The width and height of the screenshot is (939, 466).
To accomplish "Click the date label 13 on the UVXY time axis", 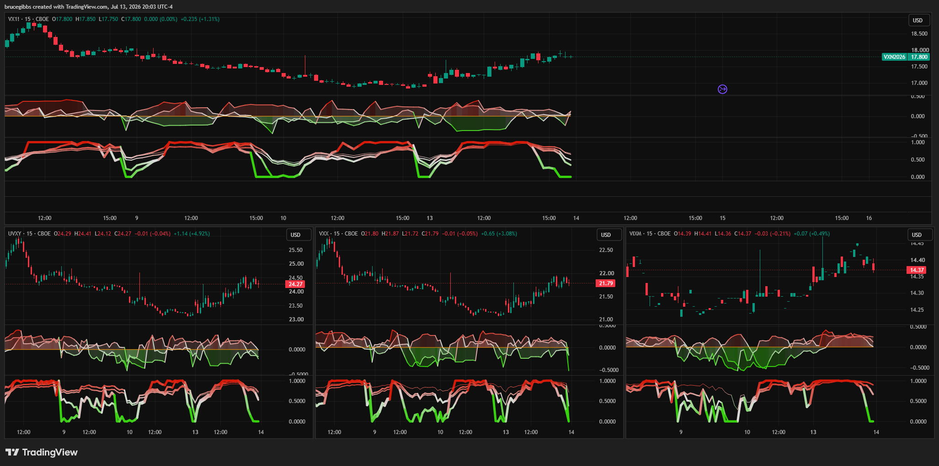I will 195,432.
